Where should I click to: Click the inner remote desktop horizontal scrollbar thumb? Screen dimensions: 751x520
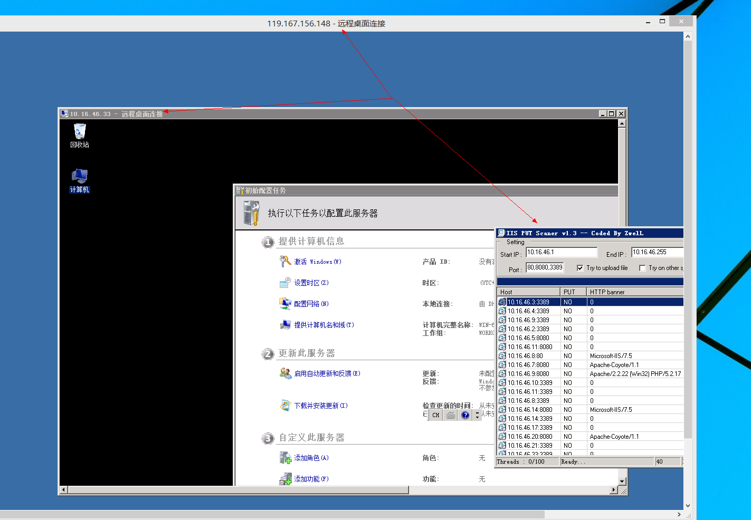click(239, 490)
